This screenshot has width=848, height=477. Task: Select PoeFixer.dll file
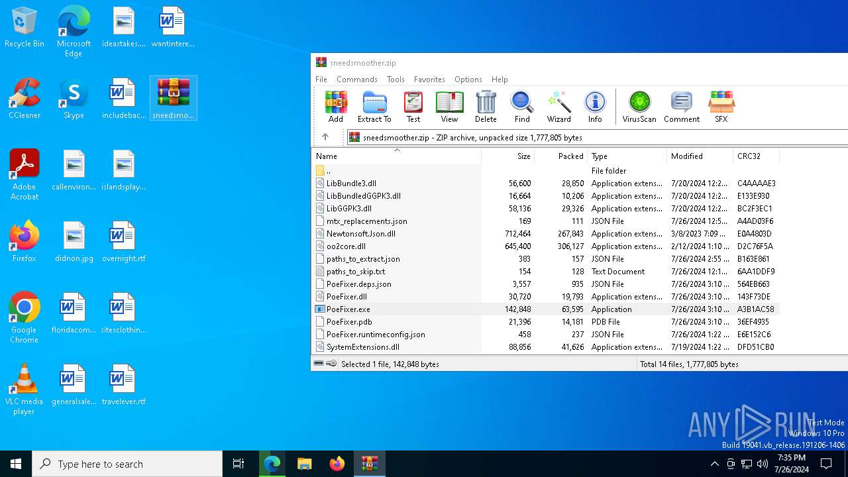[546, 297]
